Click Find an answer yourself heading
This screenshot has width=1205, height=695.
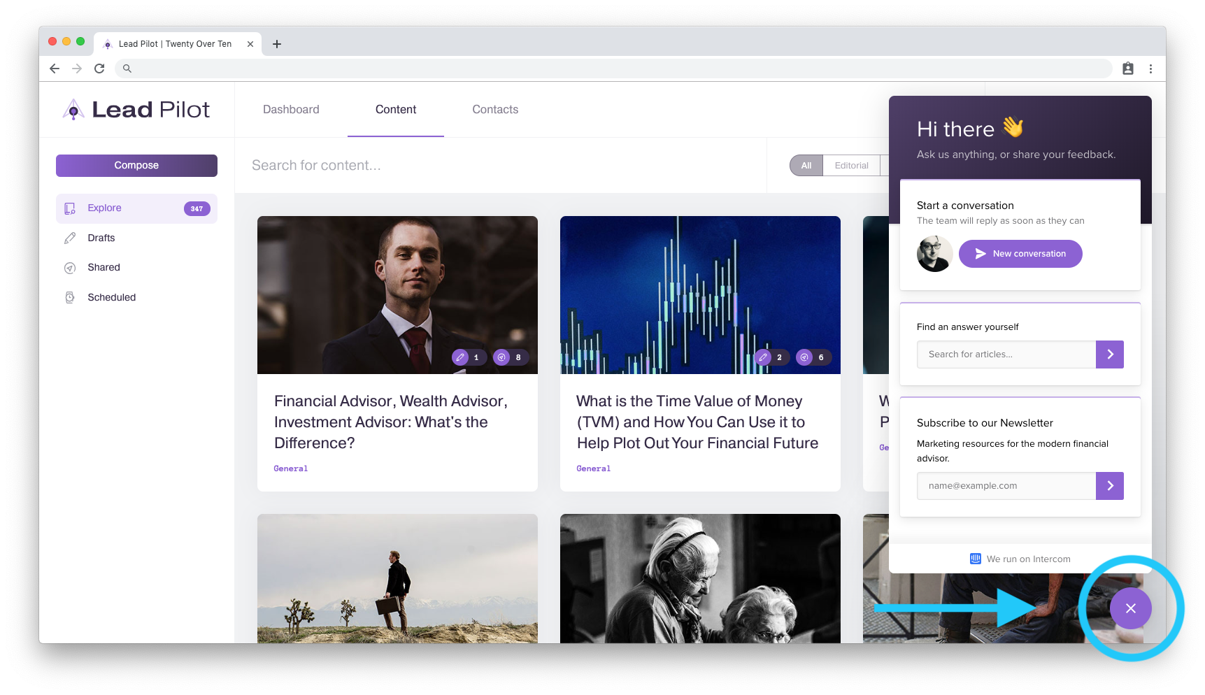[x=968, y=327]
